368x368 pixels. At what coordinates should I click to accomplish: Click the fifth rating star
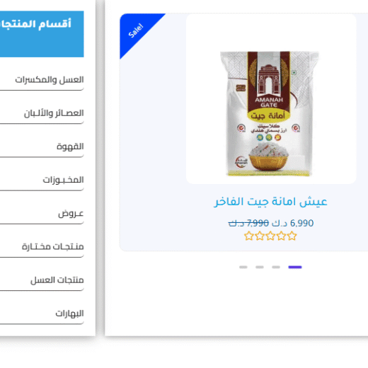pos(292,236)
